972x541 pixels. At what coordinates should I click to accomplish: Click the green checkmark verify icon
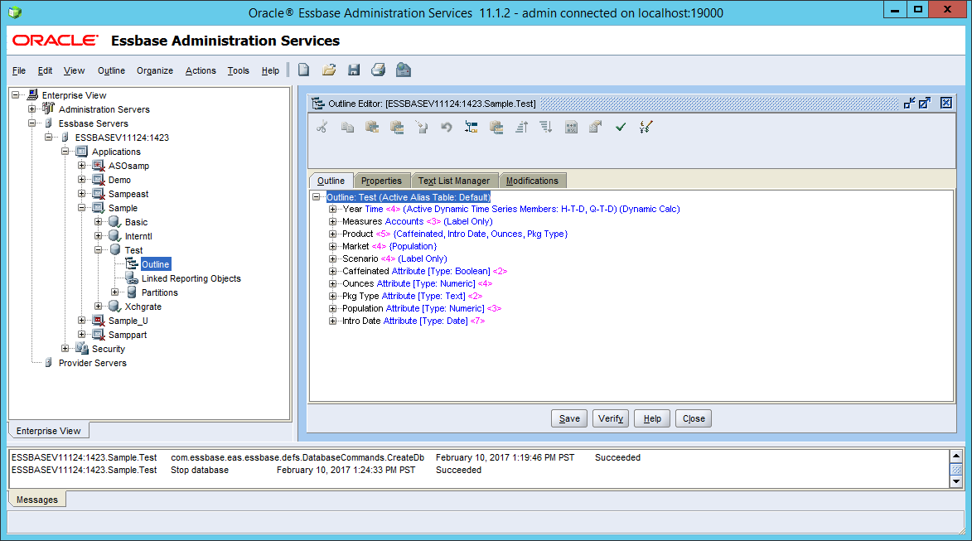coord(621,127)
